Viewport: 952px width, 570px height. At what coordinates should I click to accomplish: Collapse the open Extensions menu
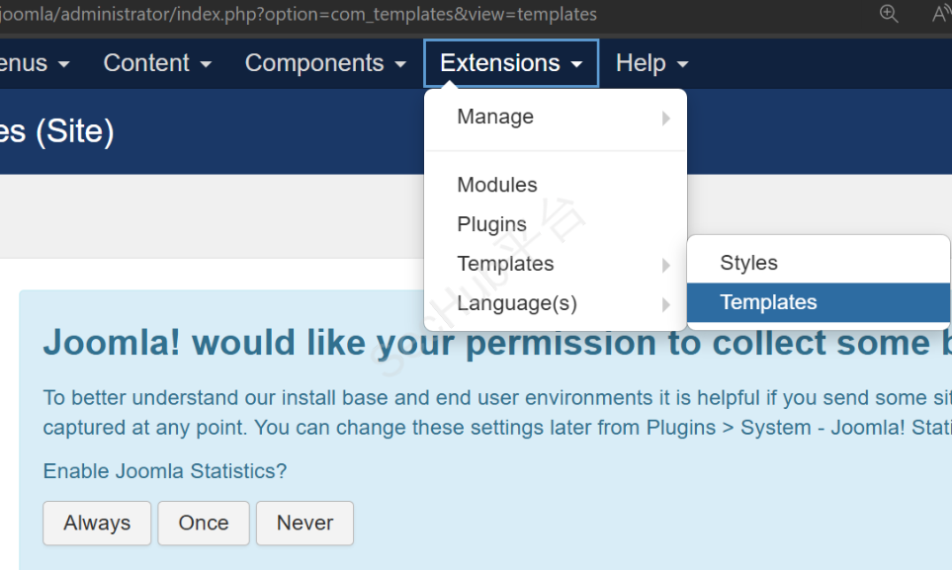click(x=511, y=63)
